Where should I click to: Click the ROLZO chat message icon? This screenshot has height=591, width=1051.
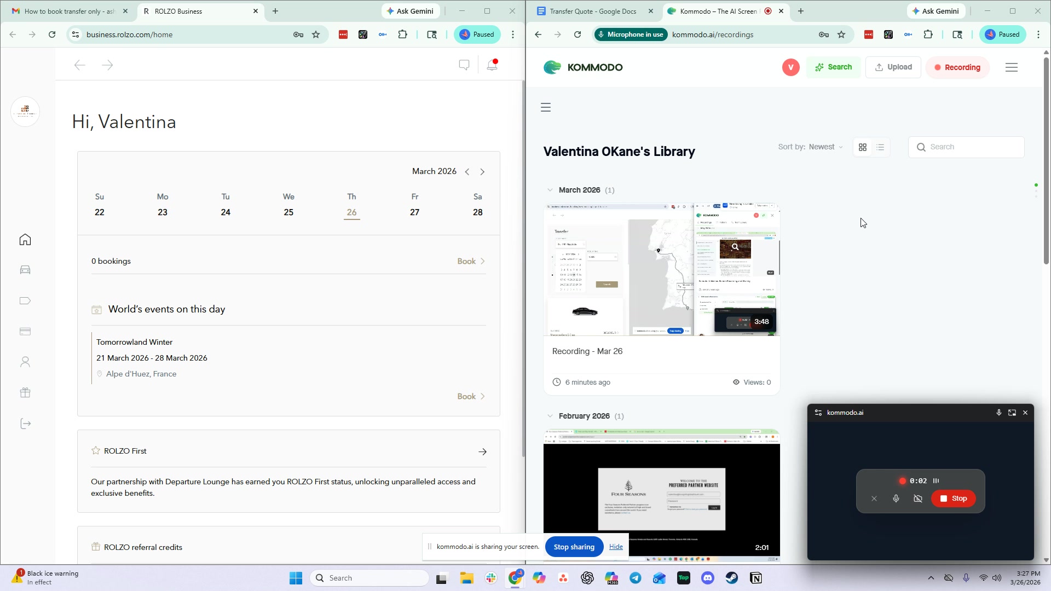[464, 65]
